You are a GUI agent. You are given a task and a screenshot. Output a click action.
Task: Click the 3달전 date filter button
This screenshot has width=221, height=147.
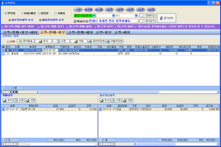(x=120, y=10)
